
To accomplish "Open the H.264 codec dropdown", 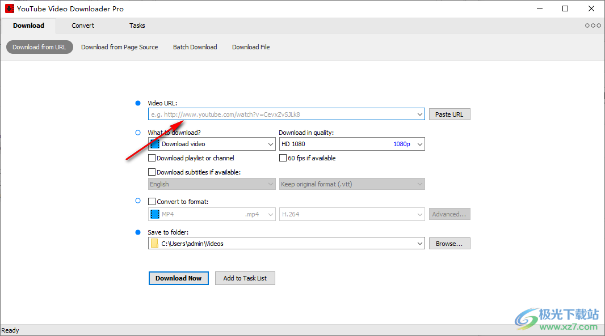I will pyautogui.click(x=352, y=214).
